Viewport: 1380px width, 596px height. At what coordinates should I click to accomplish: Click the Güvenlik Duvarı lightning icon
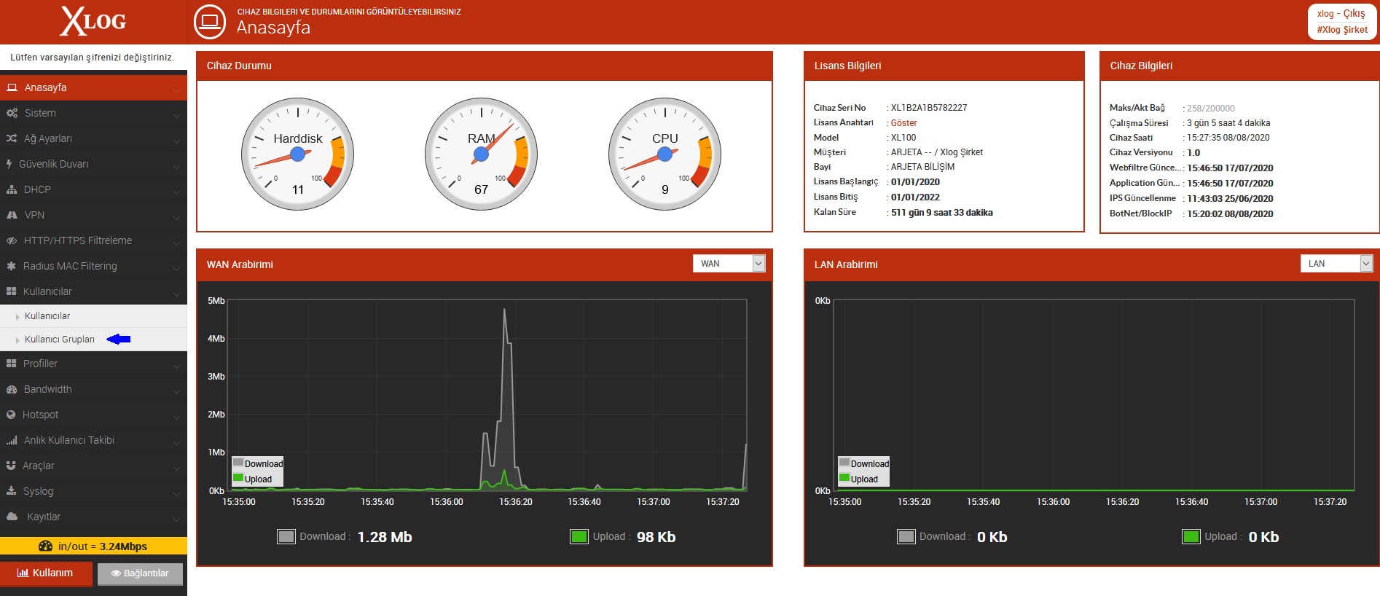point(9,164)
